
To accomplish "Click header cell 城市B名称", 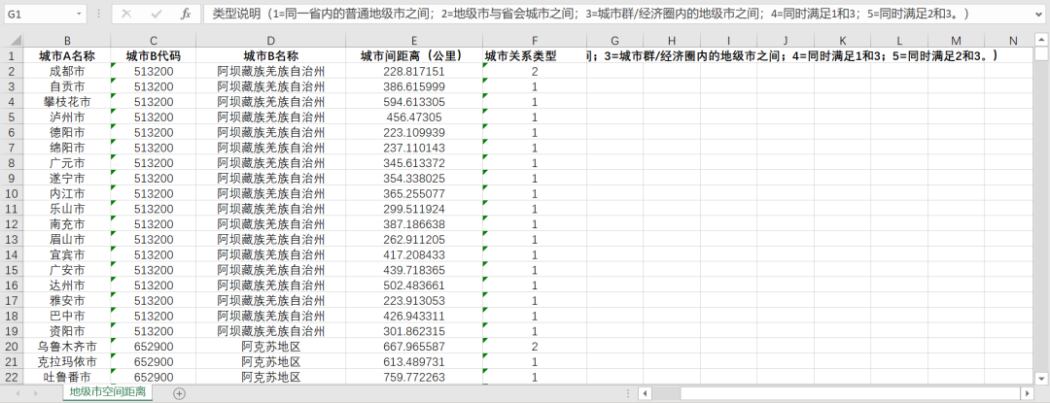I will tap(270, 56).
